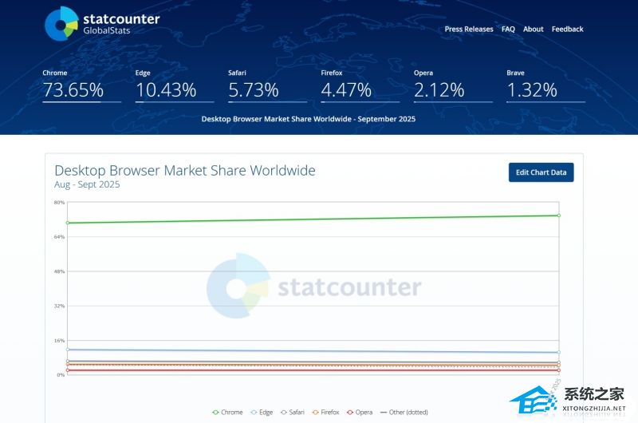Select the Safari 5.73% statistic
Viewport: 638px width, 423px height.
point(267,85)
